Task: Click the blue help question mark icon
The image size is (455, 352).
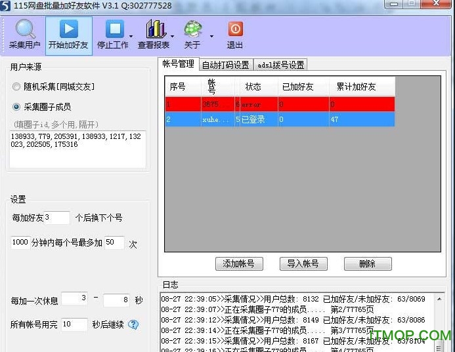Action: point(133,324)
